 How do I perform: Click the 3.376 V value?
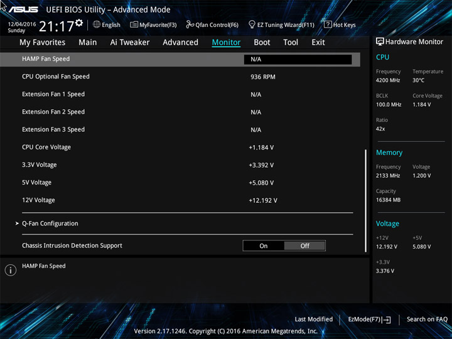[x=385, y=271]
